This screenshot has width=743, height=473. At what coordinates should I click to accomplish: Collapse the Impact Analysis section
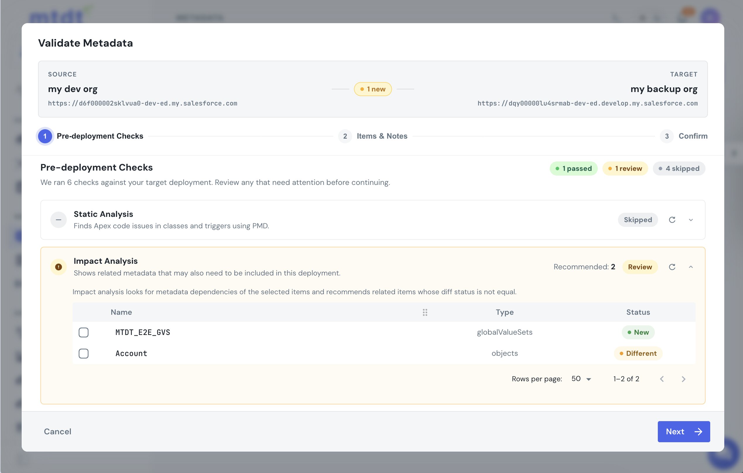coord(691,267)
